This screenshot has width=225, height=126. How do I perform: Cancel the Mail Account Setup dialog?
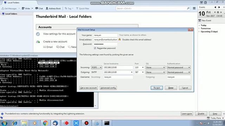click(185, 88)
